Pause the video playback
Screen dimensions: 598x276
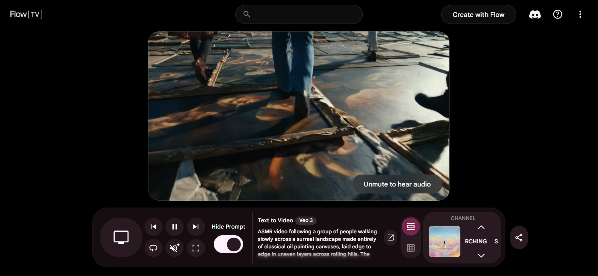click(174, 227)
